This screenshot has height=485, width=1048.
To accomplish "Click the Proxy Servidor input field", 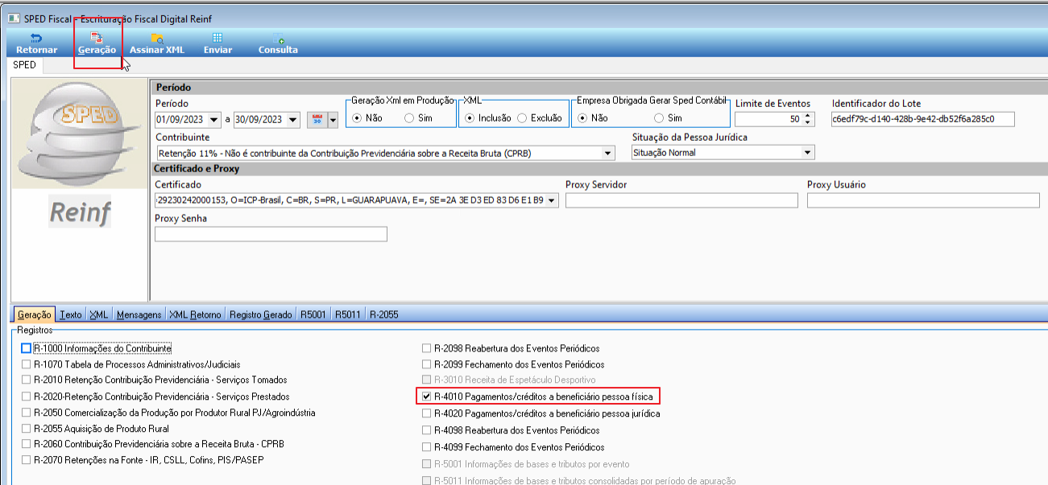I will [681, 200].
